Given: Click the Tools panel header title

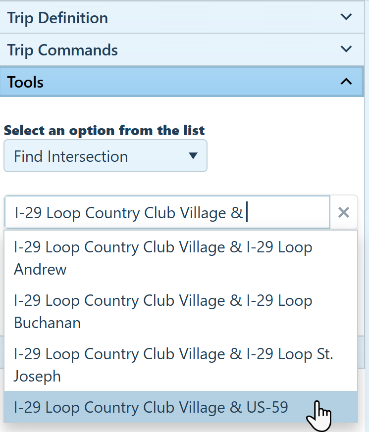Looking at the screenshot, I should point(26,82).
